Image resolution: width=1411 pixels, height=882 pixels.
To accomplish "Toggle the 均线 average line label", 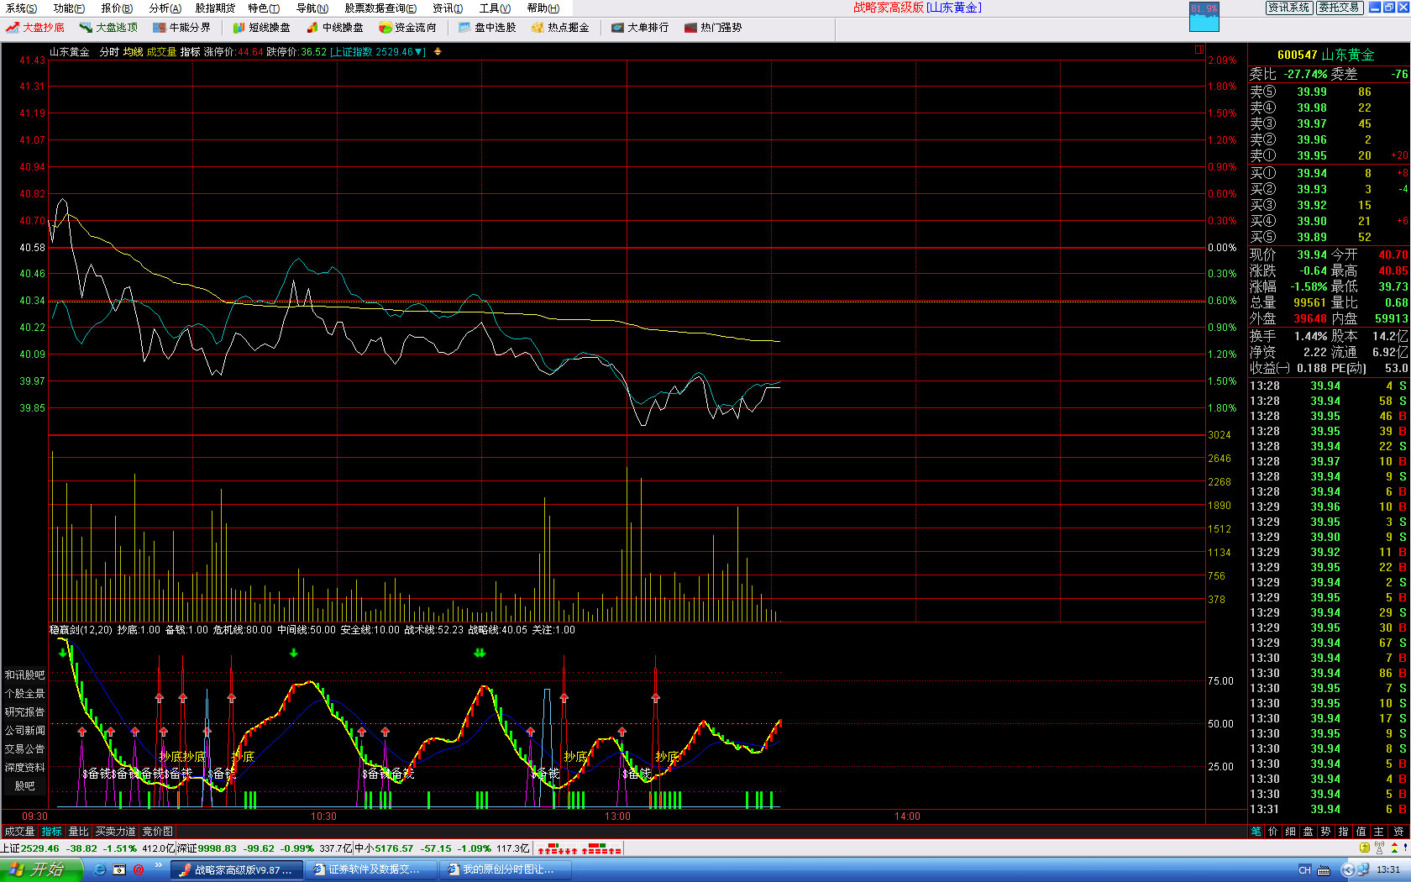I will [x=133, y=52].
